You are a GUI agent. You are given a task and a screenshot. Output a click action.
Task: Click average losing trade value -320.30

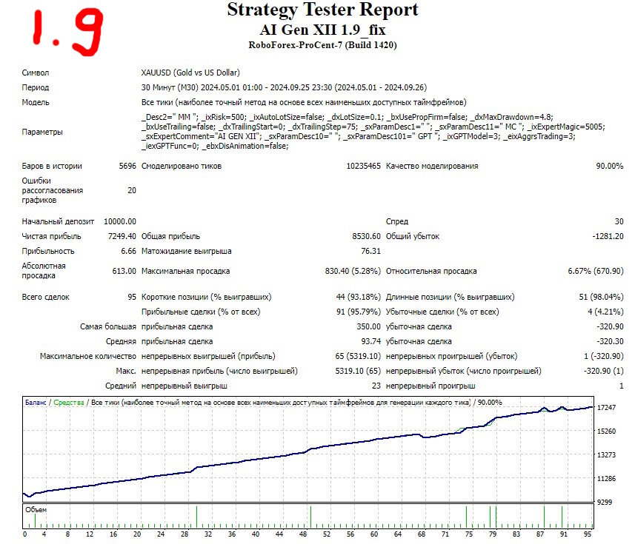click(x=610, y=341)
